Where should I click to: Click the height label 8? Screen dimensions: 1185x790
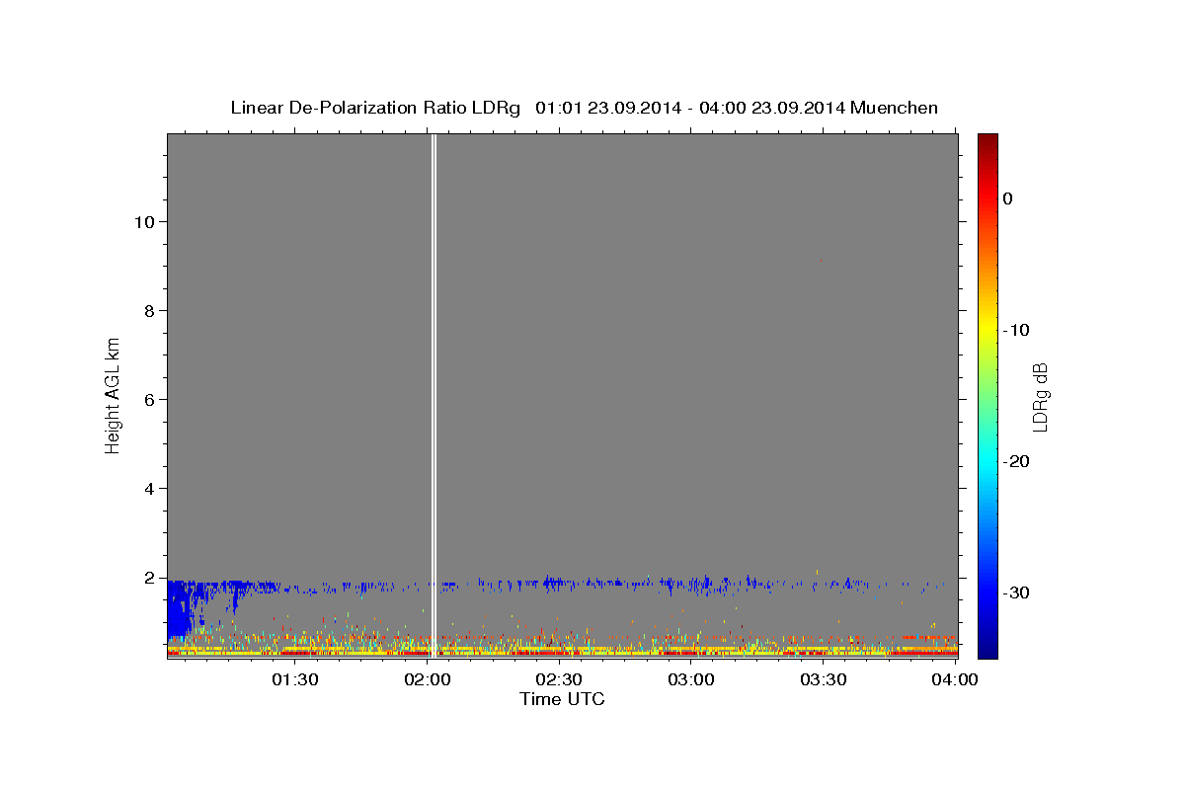coord(148,311)
